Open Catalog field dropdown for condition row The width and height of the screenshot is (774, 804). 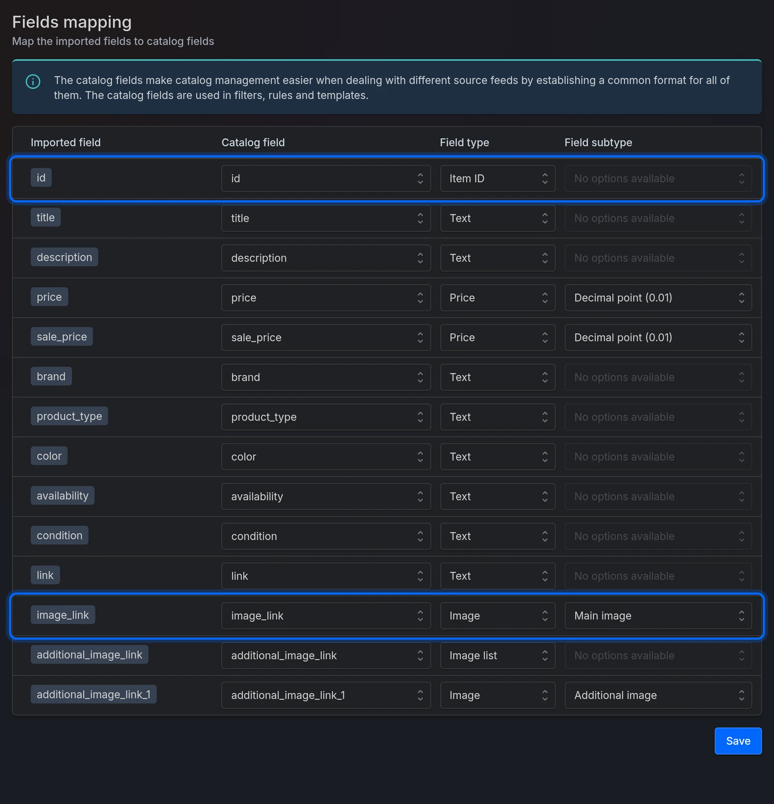[x=326, y=536]
